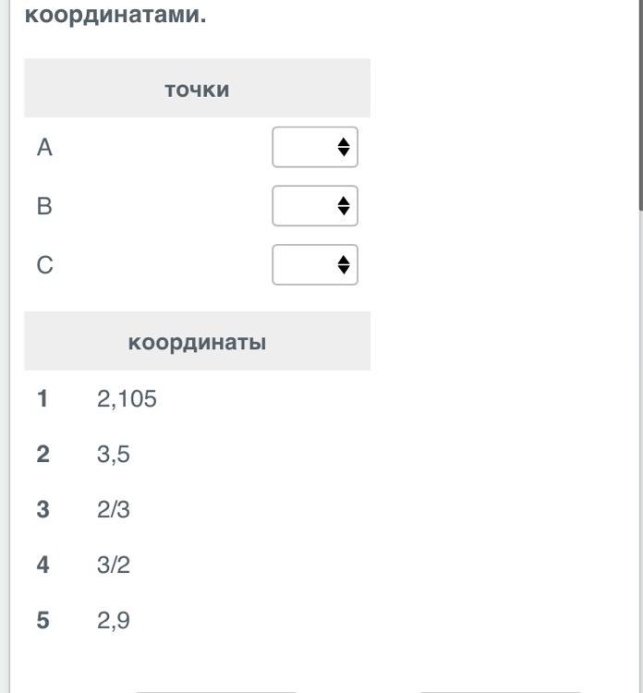Screen dimensions: 643x693
Task: Open the dropdown for point B
Action: [315, 206]
